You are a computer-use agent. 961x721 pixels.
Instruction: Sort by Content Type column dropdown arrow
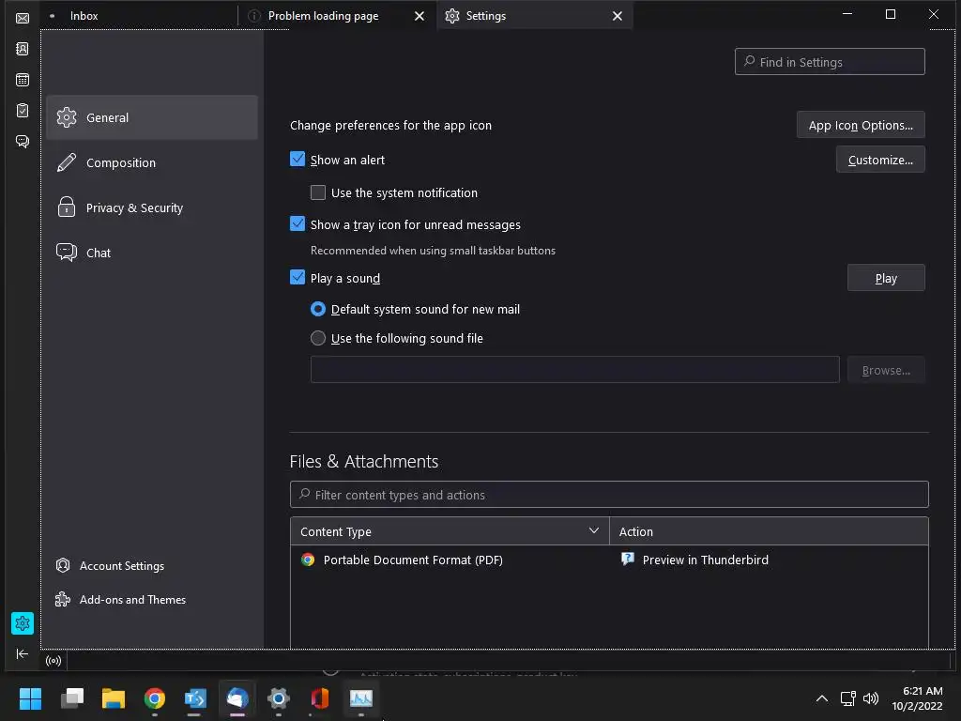(x=593, y=530)
